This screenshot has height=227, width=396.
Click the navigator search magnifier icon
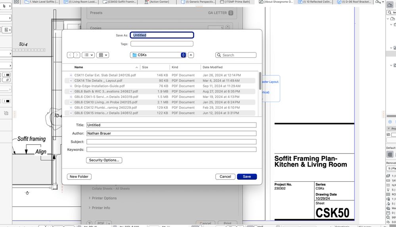390,12
